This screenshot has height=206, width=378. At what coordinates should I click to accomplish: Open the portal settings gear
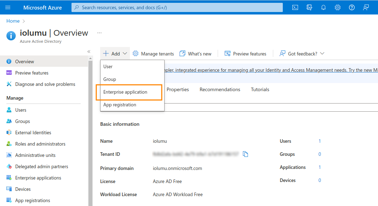[338, 7]
